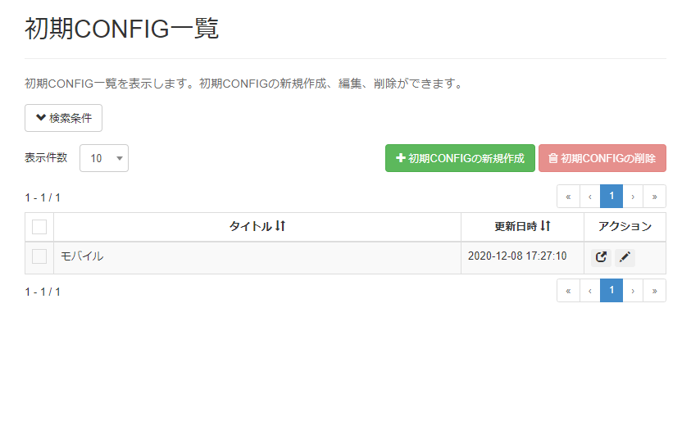This screenshot has height=444, width=691.
Task: Go to next page in bottom pagination
Action: click(x=633, y=291)
